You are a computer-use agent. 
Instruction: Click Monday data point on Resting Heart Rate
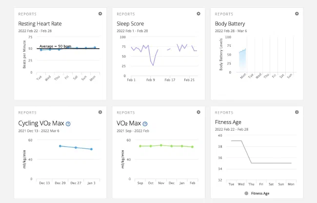[x=95, y=47]
